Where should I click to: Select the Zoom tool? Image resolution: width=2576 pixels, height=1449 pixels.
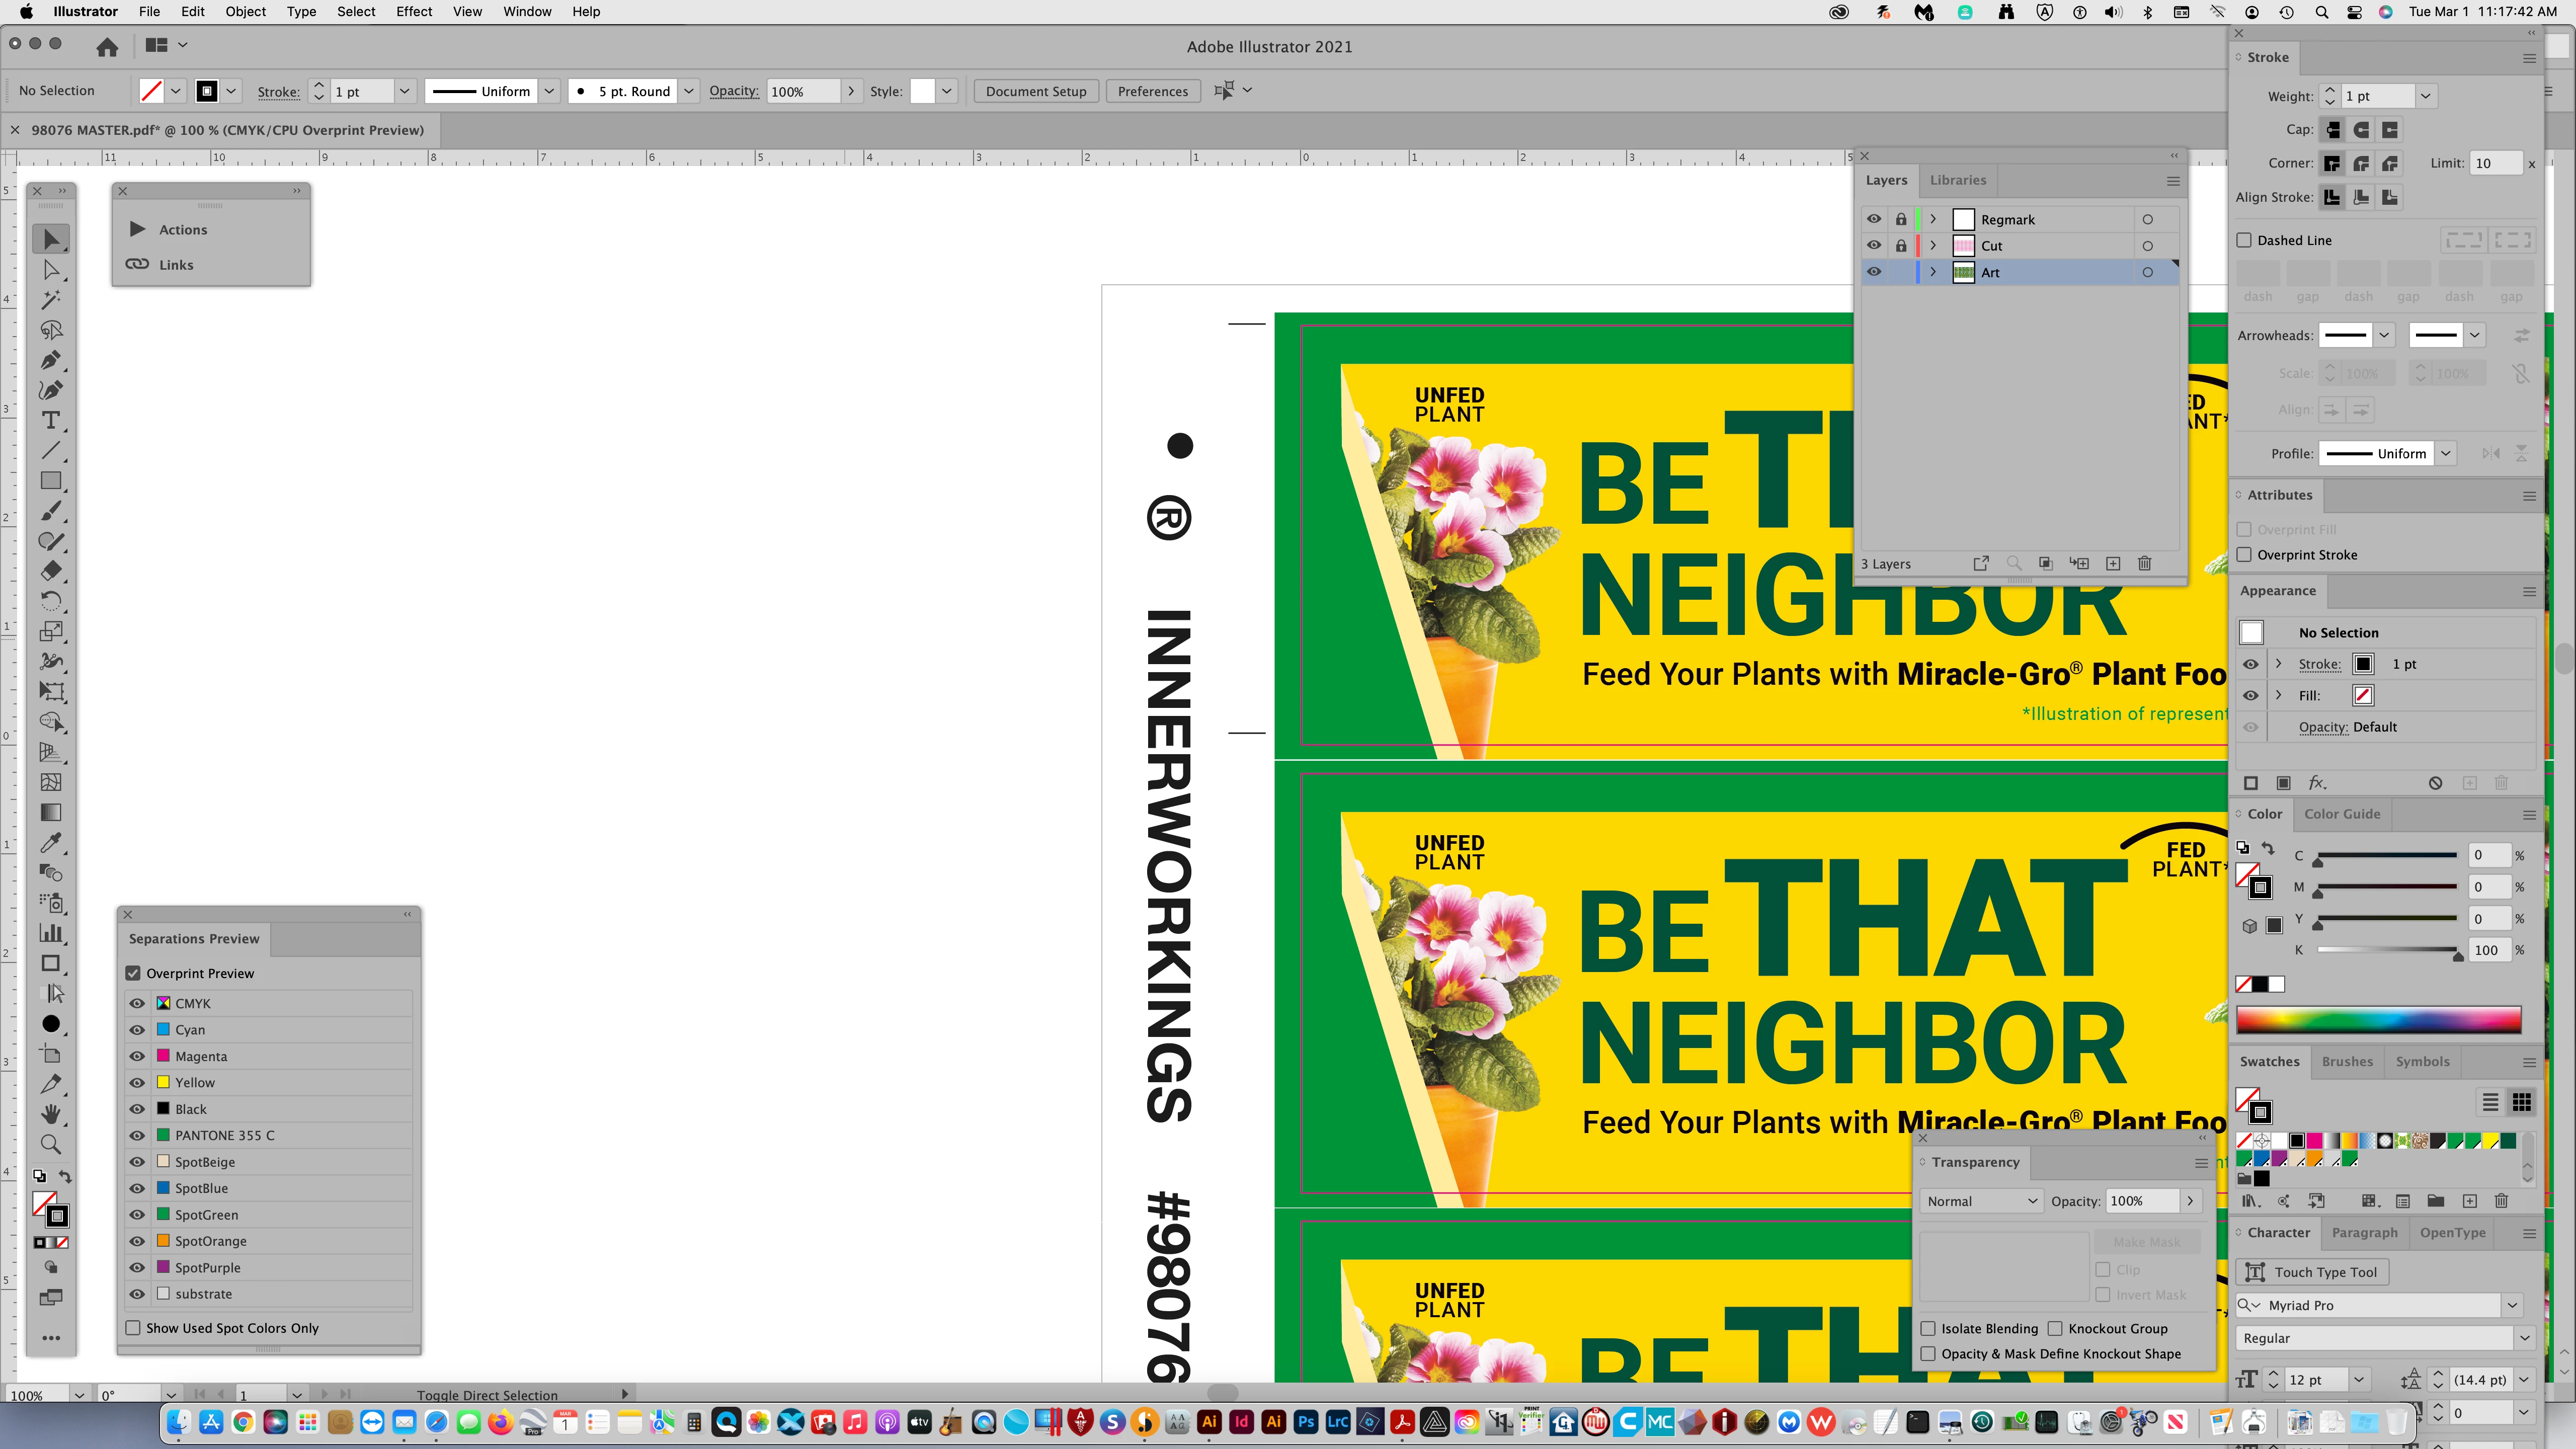(x=51, y=1144)
